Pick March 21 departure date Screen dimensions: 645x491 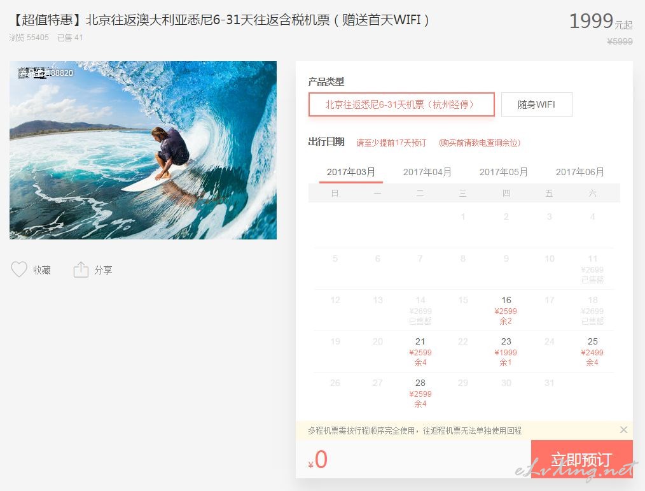click(420, 352)
